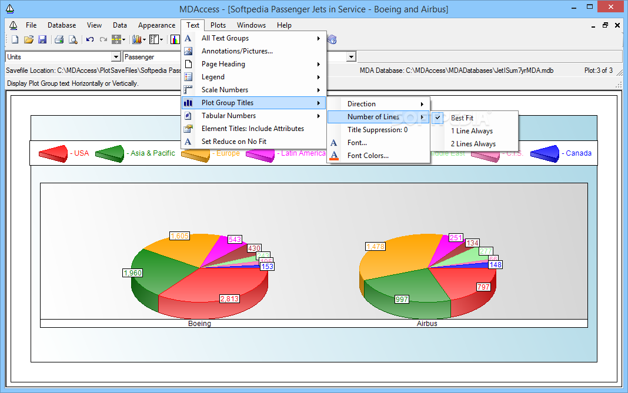Create a new file with the toolbar icon
Screen dimensions: 628x393
click(15, 39)
